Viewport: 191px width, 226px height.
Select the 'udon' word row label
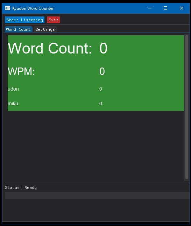point(13,89)
